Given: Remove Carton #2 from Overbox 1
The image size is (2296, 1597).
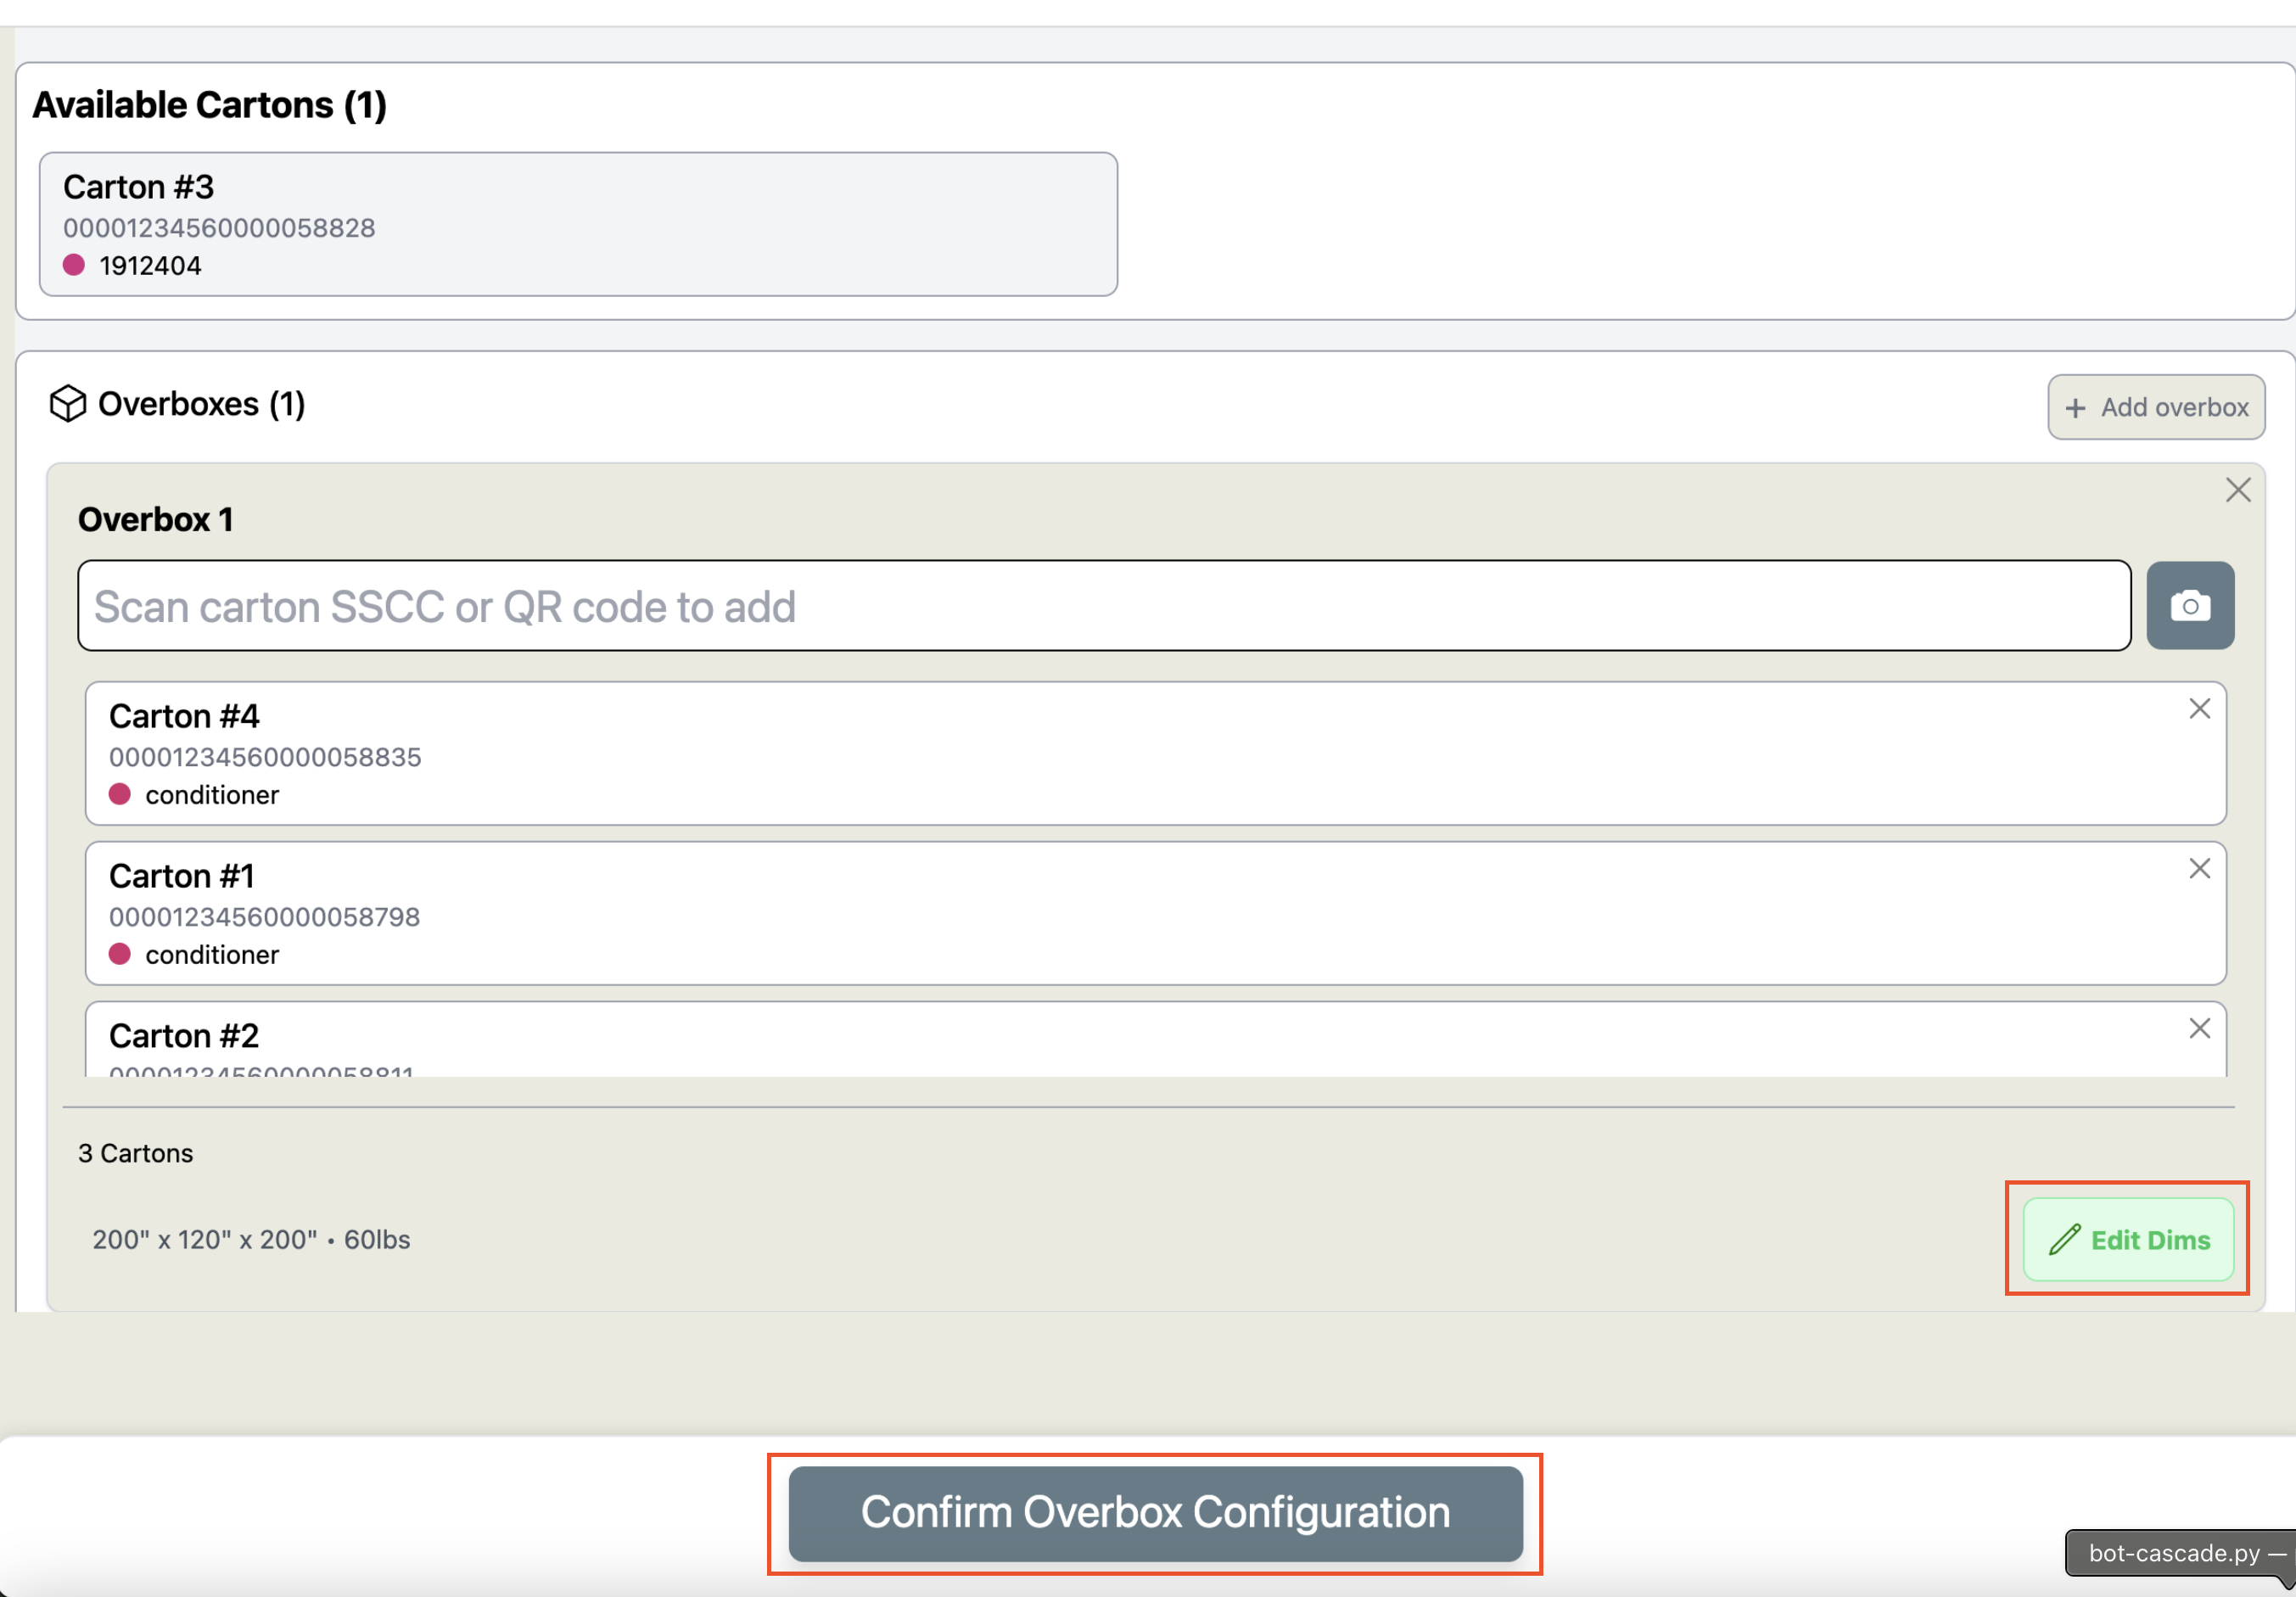Looking at the screenshot, I should 2199,1028.
